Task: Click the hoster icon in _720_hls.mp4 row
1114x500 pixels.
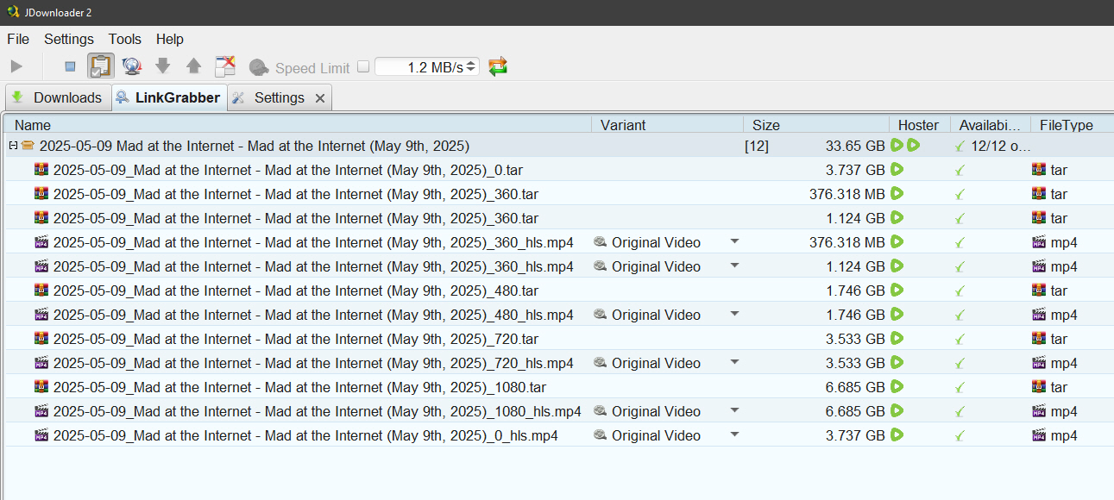Action: point(897,362)
